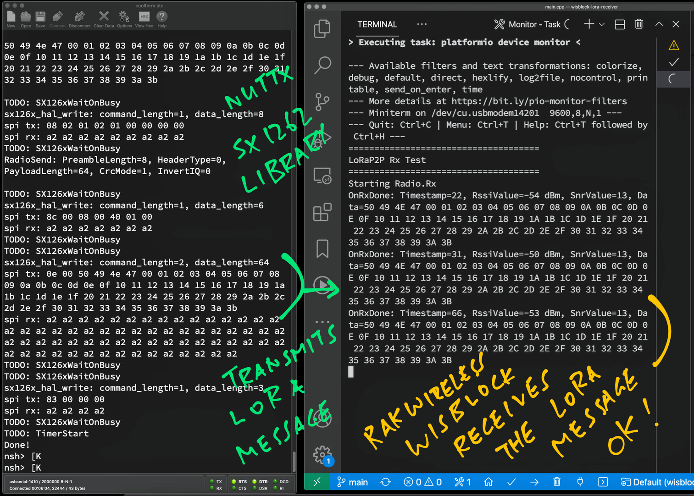Viewport: 694px width, 496px height.
Task: Open the Manage gear menu
Action: [322, 454]
